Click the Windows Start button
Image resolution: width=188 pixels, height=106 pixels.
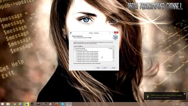(2, 104)
